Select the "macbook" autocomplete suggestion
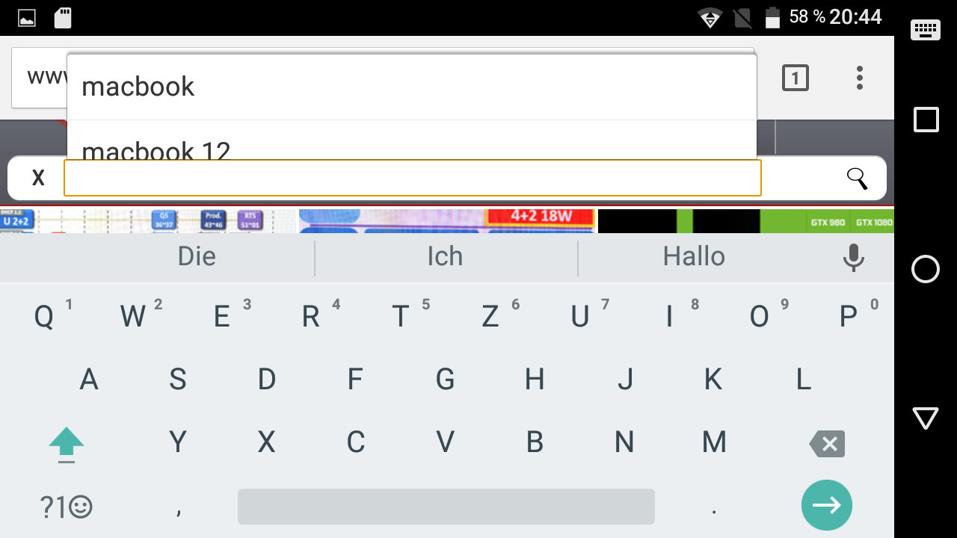Viewport: 957px width, 538px height. [412, 87]
